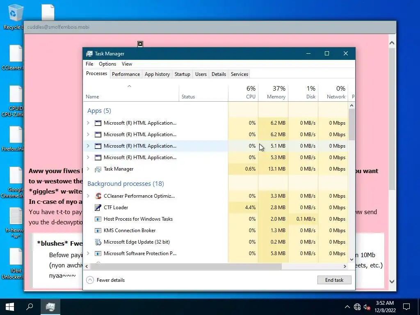Sort processes by CPU column
Screen dimensions: 420x315
pyautogui.click(x=243, y=93)
